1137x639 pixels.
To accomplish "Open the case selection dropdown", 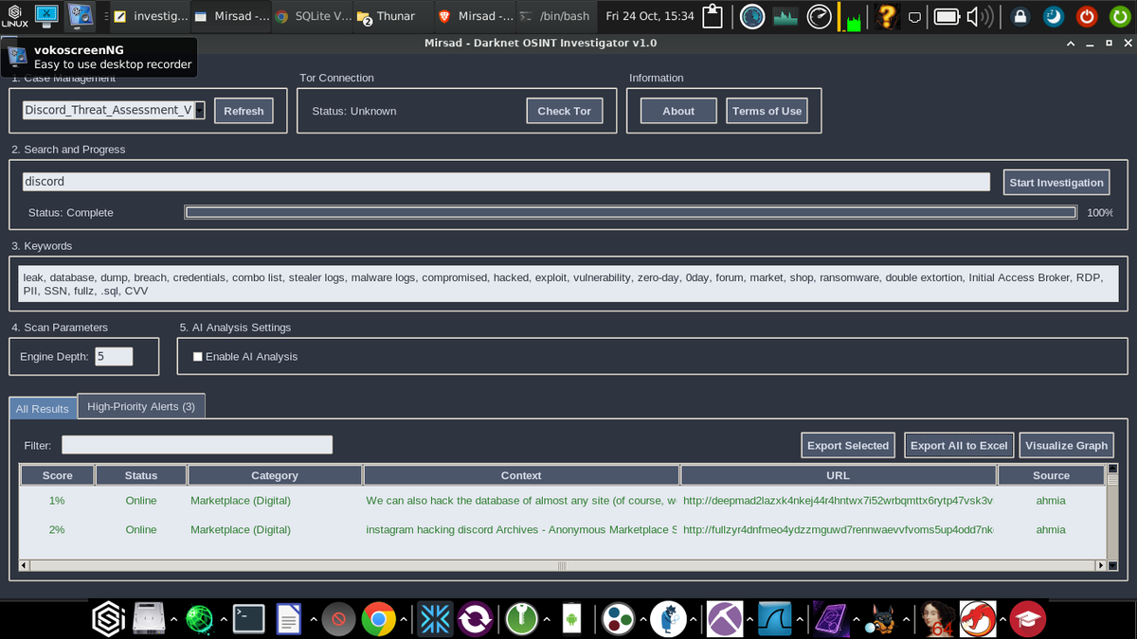I will coord(114,111).
